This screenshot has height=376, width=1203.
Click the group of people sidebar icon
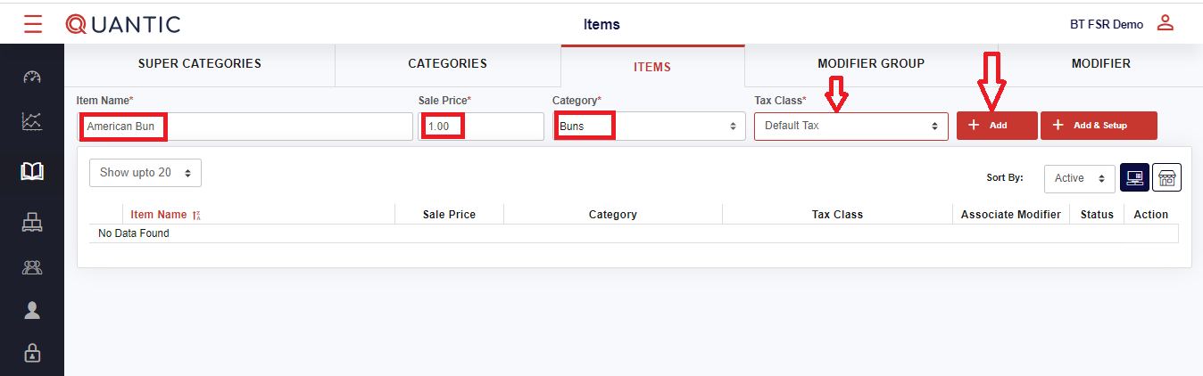click(x=32, y=266)
